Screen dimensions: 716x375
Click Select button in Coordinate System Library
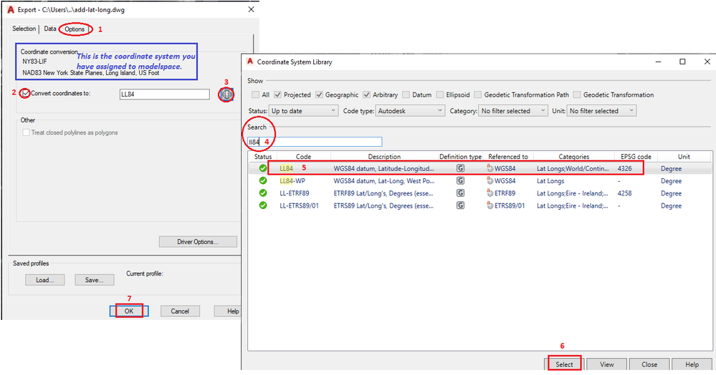564,364
